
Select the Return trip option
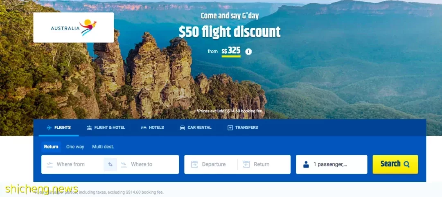click(51, 147)
